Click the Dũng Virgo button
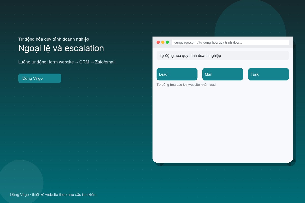This screenshot has width=305, height=203. pyautogui.click(x=40, y=78)
